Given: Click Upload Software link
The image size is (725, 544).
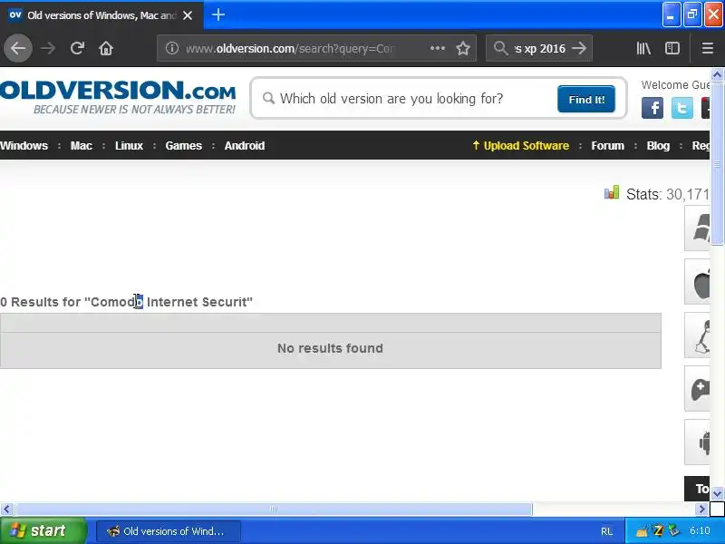Looking at the screenshot, I should tap(520, 146).
